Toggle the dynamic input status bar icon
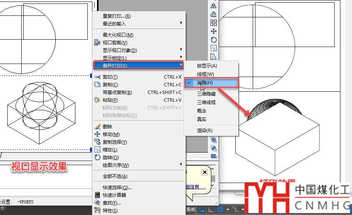Image resolution: width=352 pixels, height=215 pixels. click(x=201, y=210)
